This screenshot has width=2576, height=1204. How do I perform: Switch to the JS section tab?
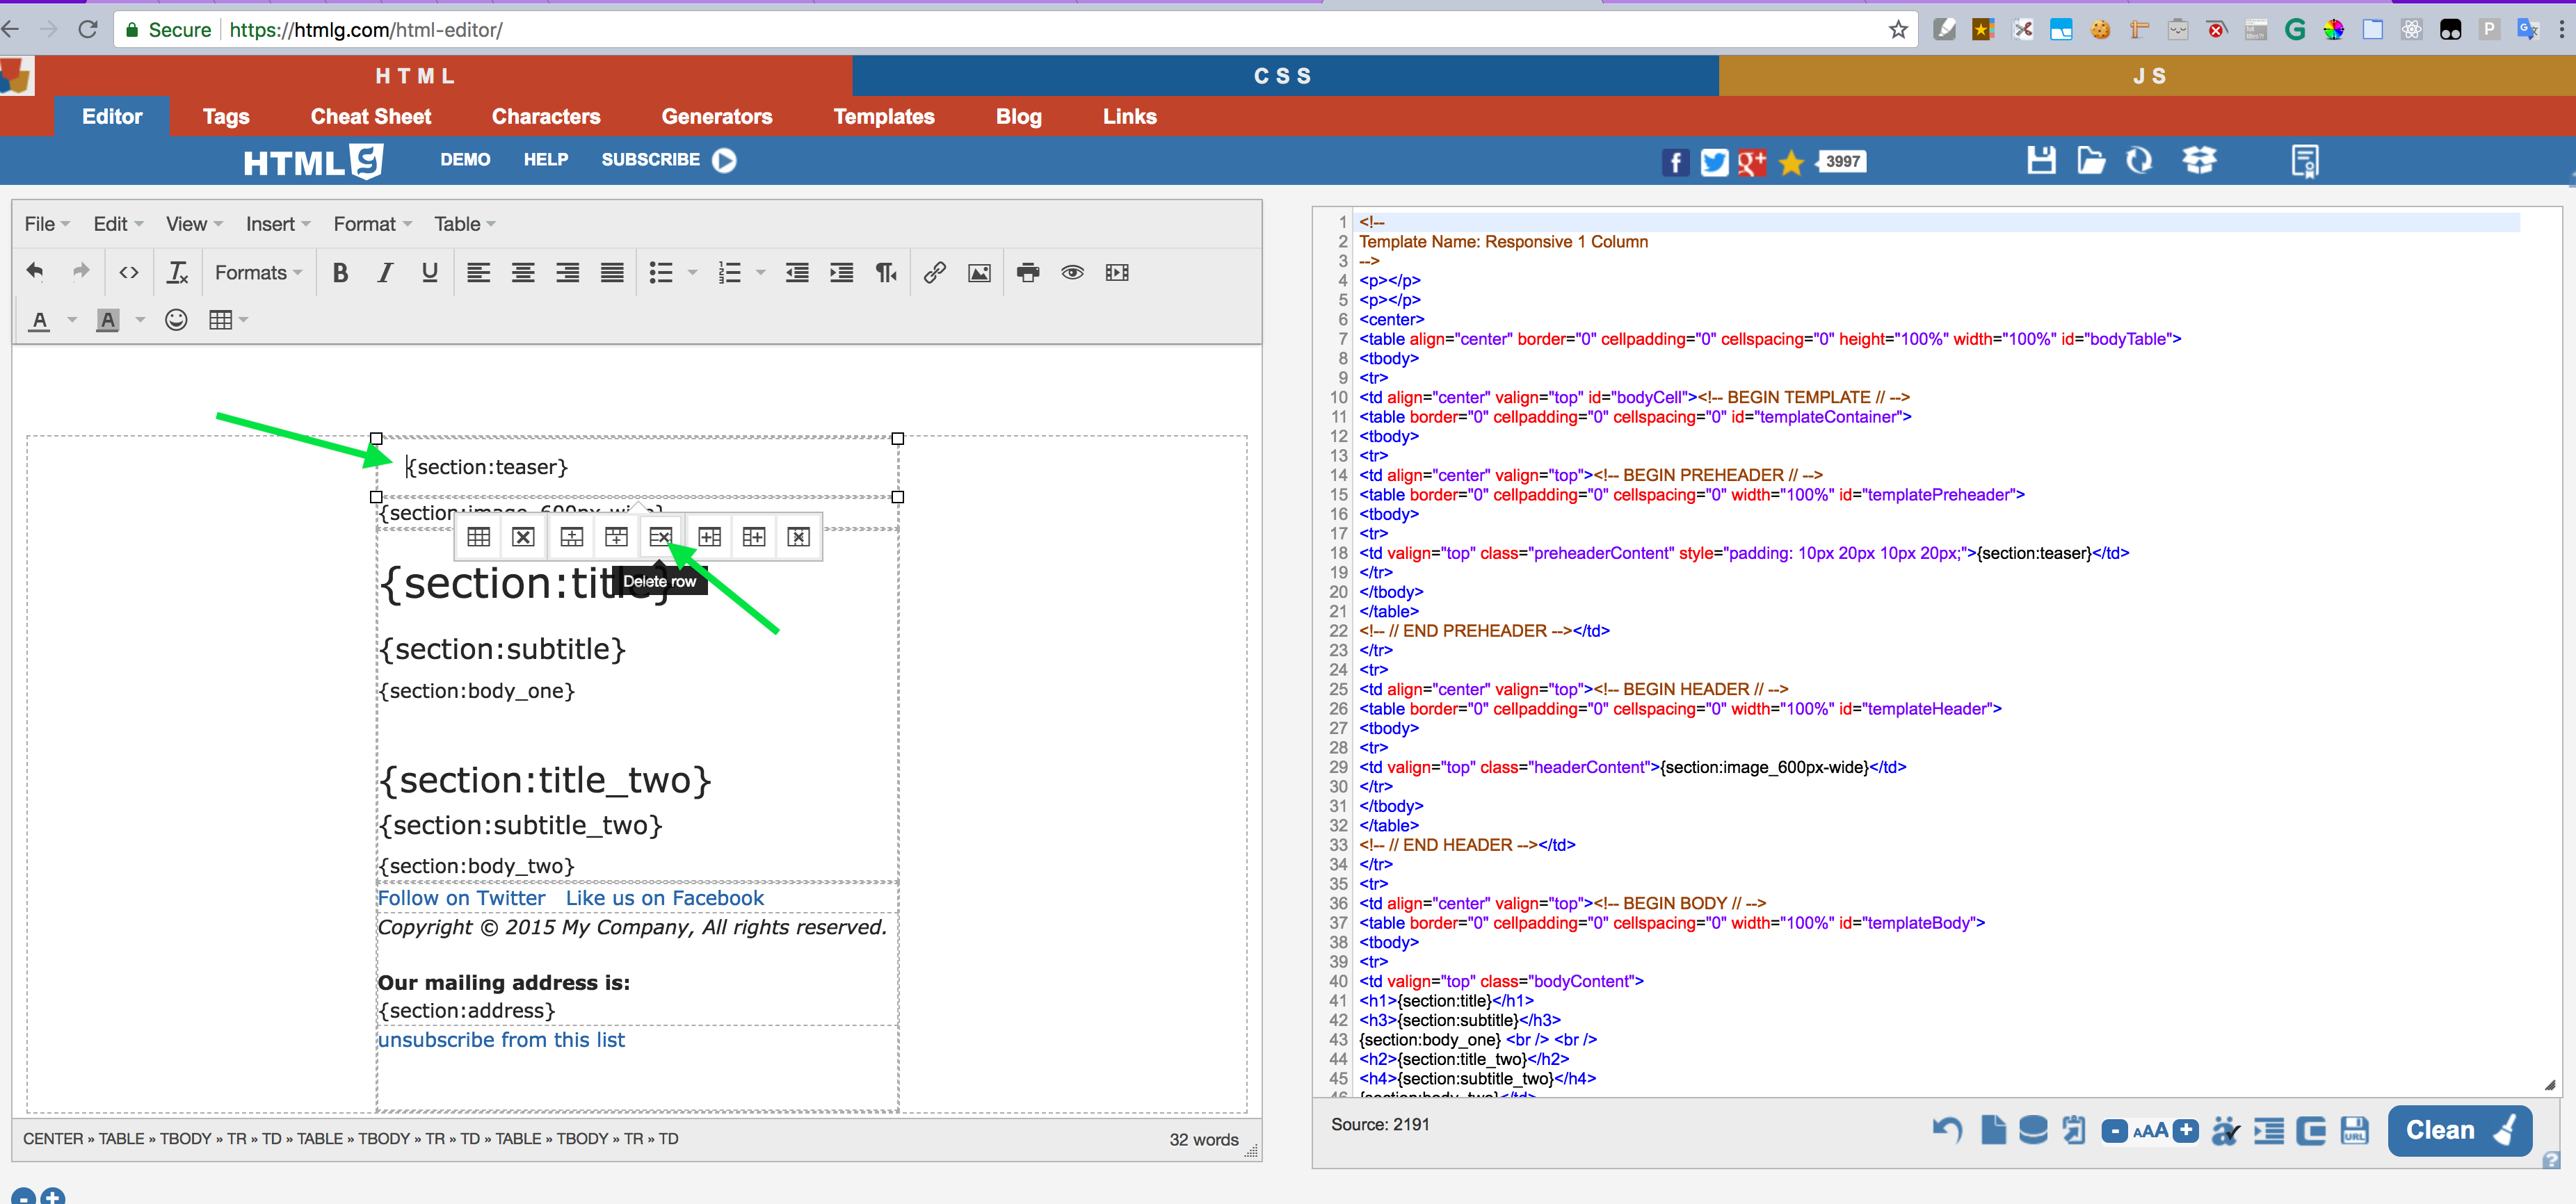[x=2147, y=76]
